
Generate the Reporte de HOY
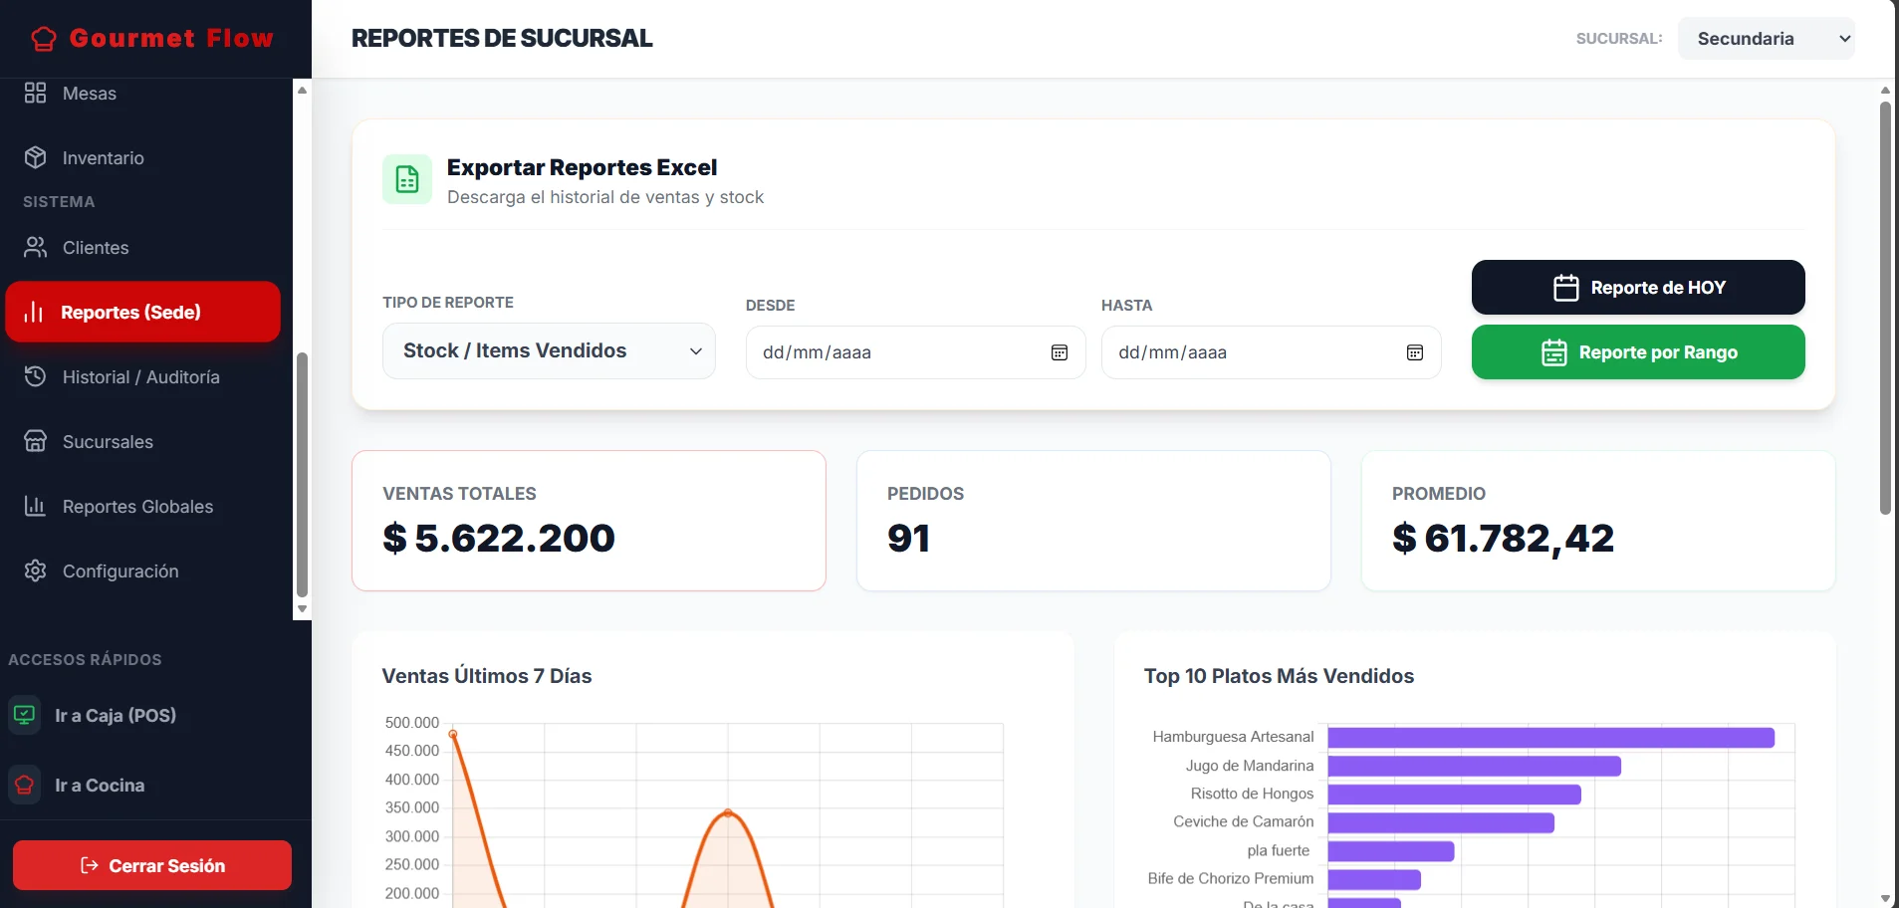pyautogui.click(x=1638, y=288)
